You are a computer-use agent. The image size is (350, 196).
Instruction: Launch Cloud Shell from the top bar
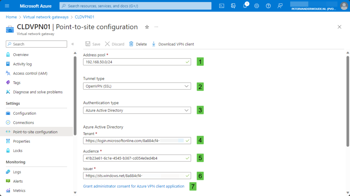(x=222, y=6)
